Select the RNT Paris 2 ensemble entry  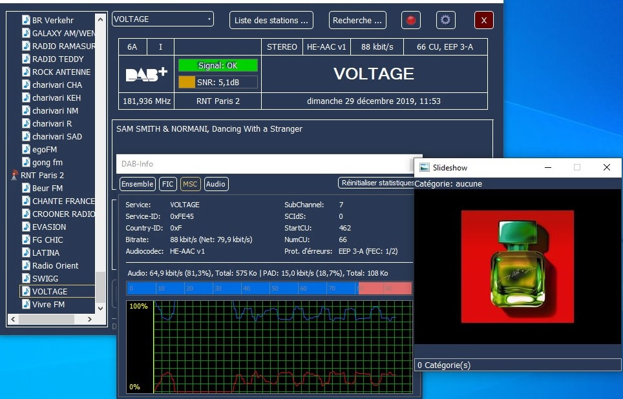42,175
